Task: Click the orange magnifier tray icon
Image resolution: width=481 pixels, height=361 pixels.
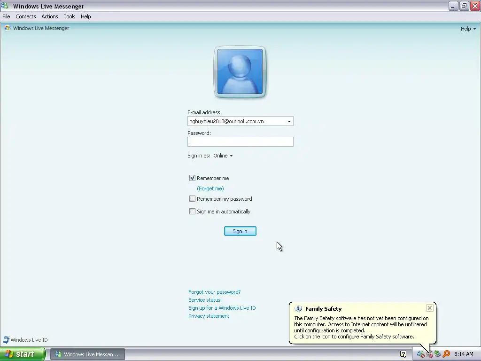Action: coord(446,354)
